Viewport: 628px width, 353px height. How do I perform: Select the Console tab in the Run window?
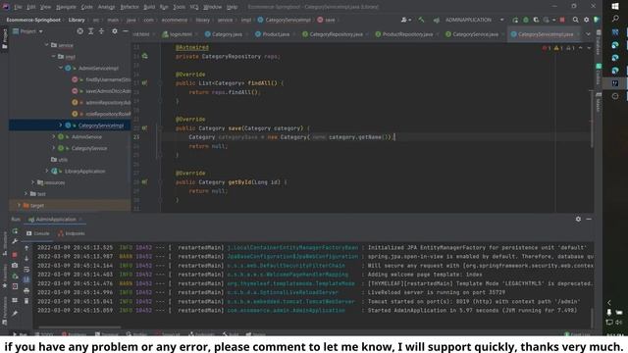pyautogui.click(x=37, y=233)
